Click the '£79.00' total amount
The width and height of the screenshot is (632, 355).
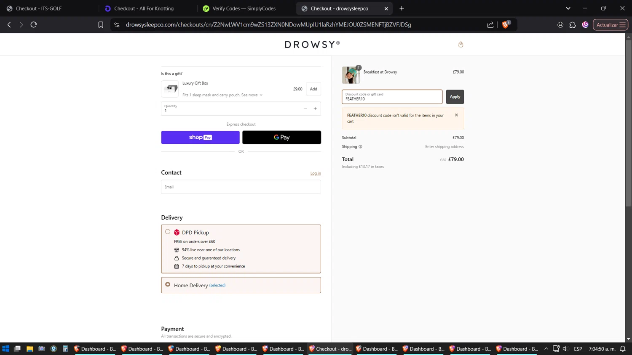456,159
